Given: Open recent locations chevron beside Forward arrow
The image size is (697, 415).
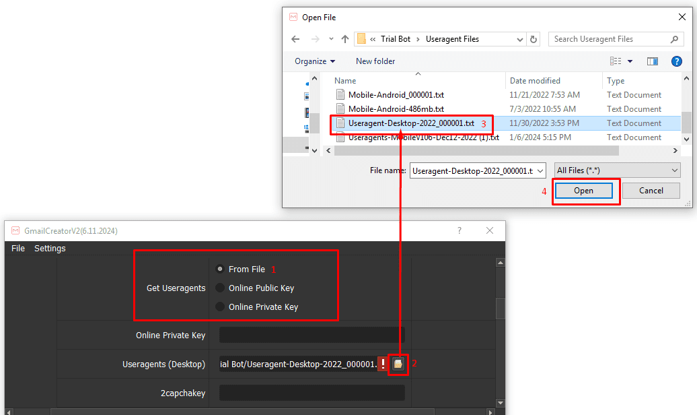Looking at the screenshot, I should [331, 39].
